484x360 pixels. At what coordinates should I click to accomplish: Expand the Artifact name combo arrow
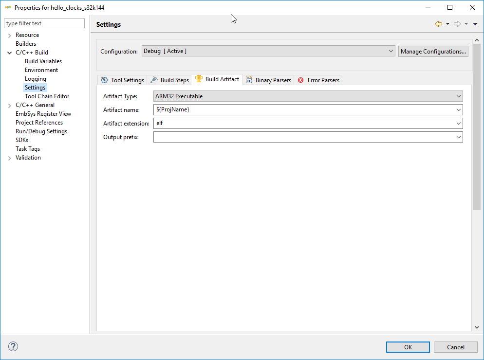459,110
